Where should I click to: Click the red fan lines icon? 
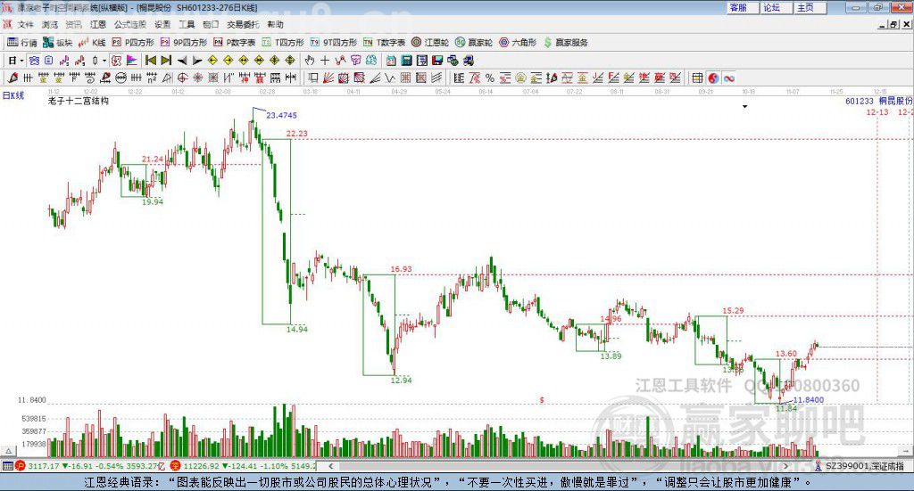tap(328, 78)
